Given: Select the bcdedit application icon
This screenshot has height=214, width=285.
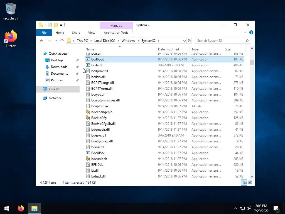Looking at the screenshot, I should [88, 65].
